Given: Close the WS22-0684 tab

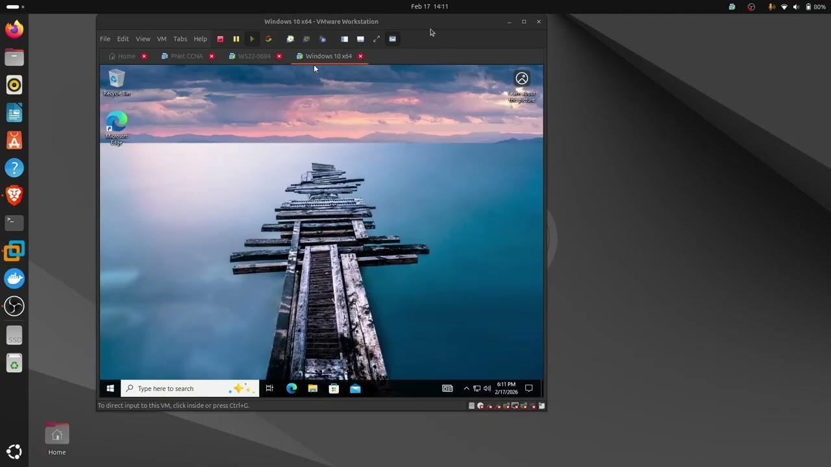Looking at the screenshot, I should [x=279, y=56].
